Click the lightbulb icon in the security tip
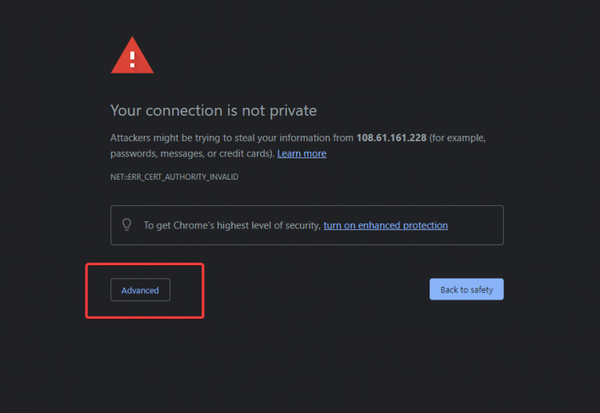The height and width of the screenshot is (413, 600). [x=126, y=225]
